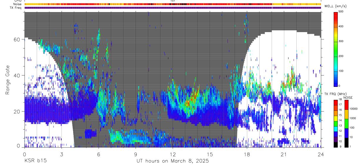Click the purple TX frequency strip above the plot
This screenshot has height=167, width=361.
point(173,8)
